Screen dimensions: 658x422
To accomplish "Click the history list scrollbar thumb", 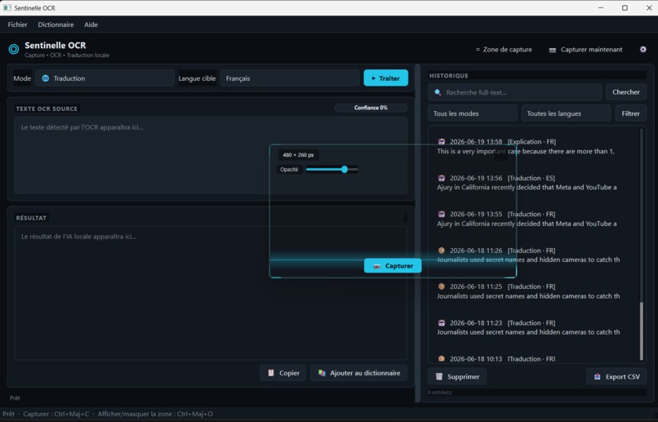I will (641, 331).
